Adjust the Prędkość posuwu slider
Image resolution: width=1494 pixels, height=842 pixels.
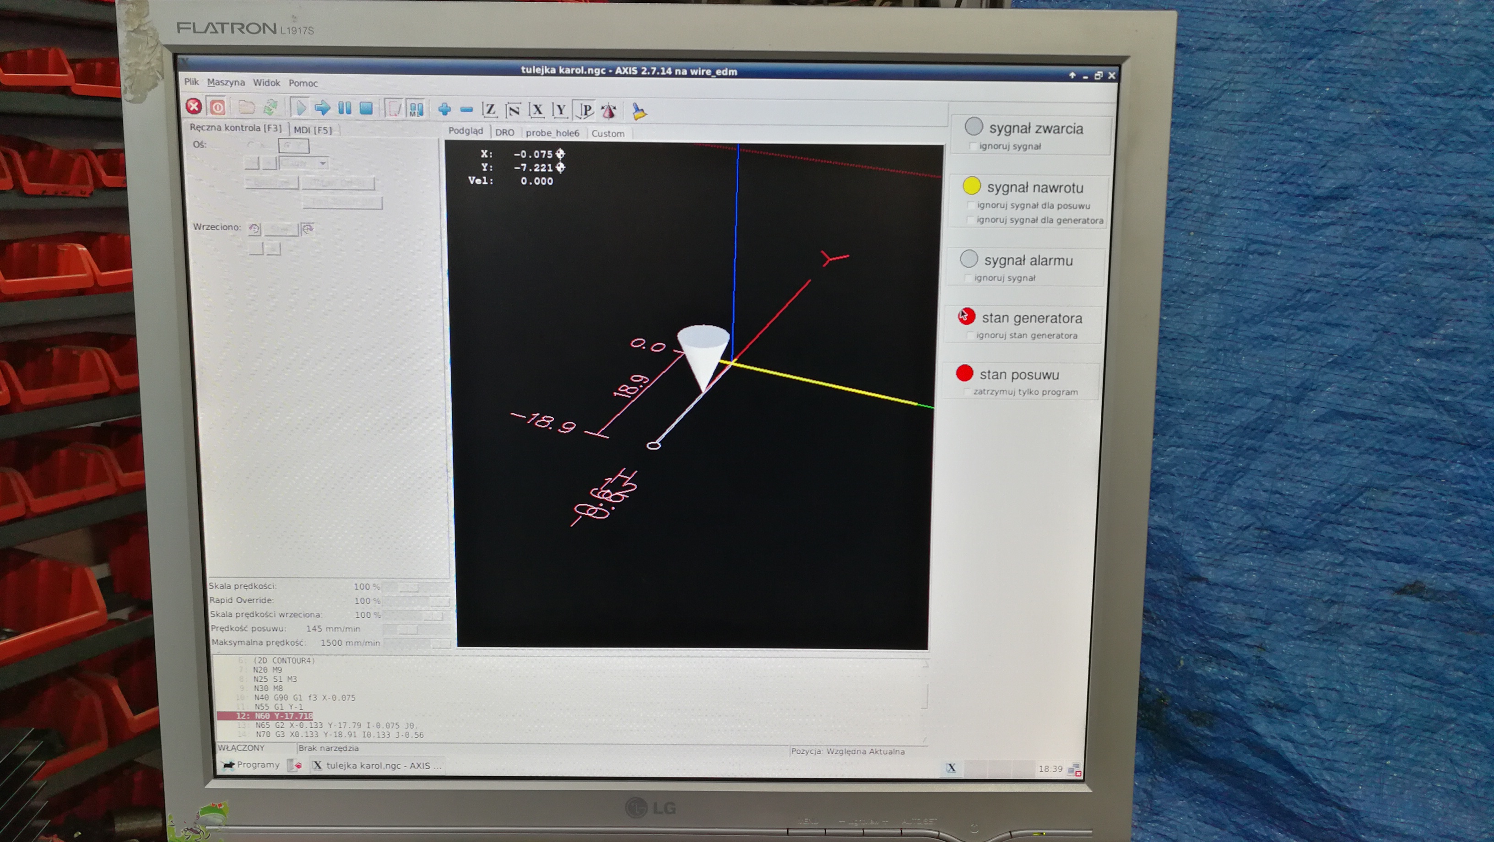click(x=417, y=629)
